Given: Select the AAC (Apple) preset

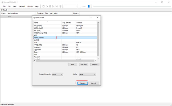Looking at the screenshot, I should (65, 26).
